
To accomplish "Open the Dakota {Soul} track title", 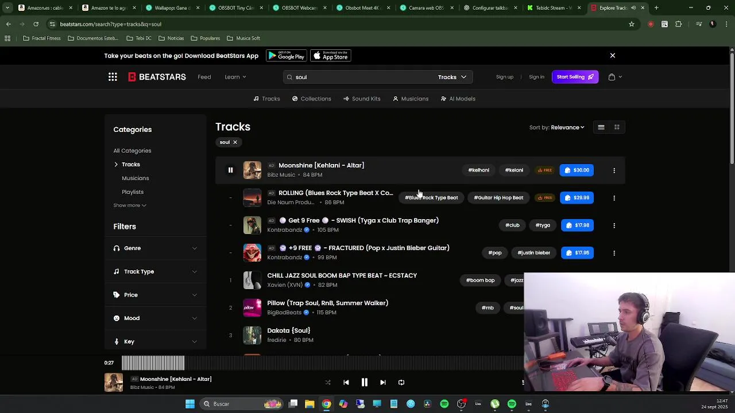I will pyautogui.click(x=288, y=331).
